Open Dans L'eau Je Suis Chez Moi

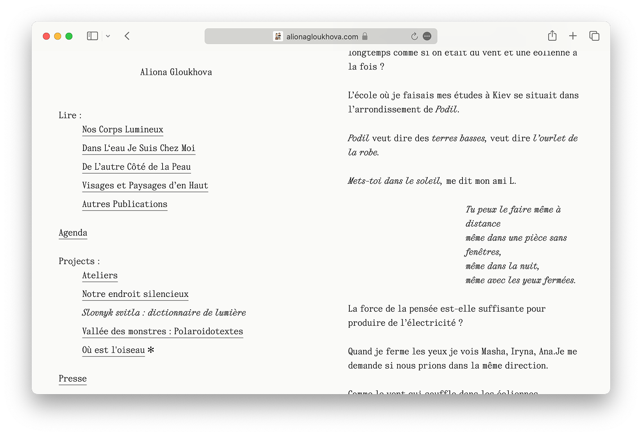click(138, 148)
